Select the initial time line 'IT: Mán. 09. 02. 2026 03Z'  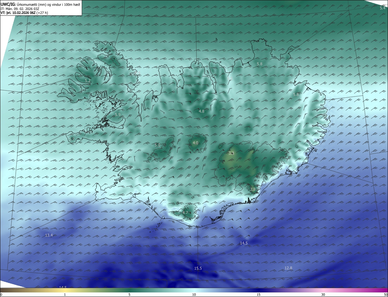[20, 9]
